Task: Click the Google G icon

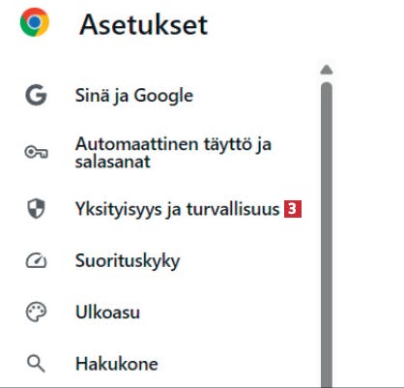Action: point(36,95)
